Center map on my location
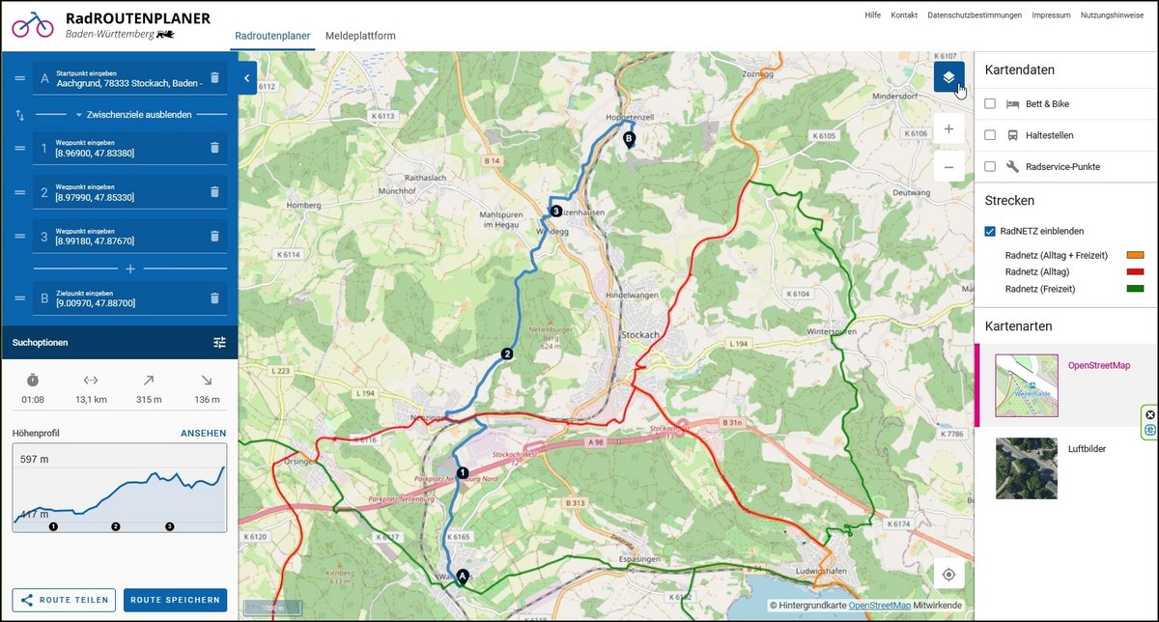This screenshot has width=1159, height=622. click(x=948, y=575)
